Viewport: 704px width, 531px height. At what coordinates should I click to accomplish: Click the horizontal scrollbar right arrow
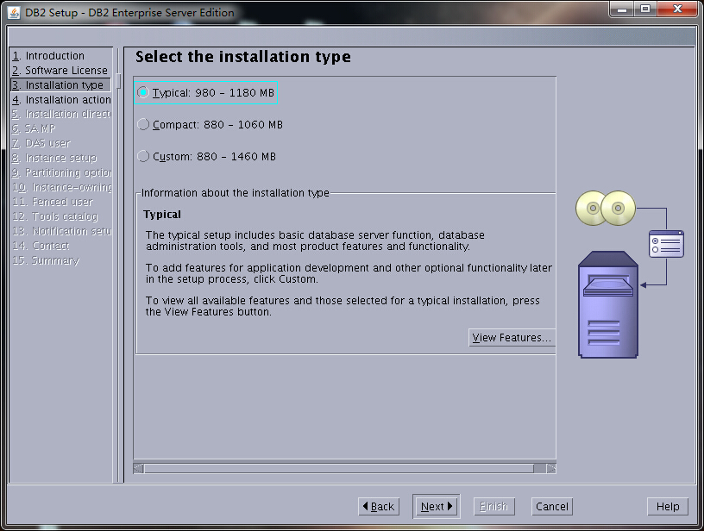pyautogui.click(x=551, y=468)
